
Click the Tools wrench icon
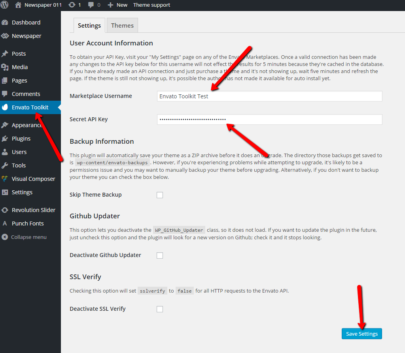(5, 165)
